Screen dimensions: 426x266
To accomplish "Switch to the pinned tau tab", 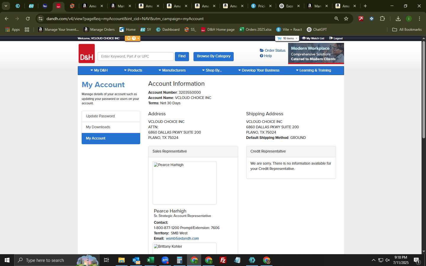I will (x=45, y=6).
